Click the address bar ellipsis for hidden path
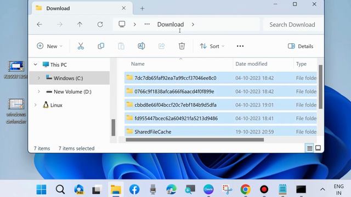The width and height of the screenshot is (351, 197). click(147, 24)
